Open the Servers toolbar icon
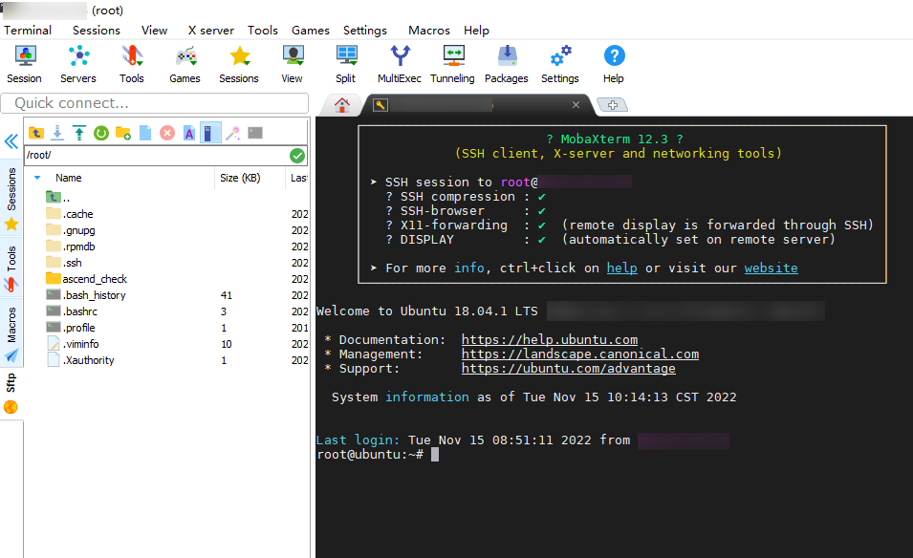 (x=78, y=64)
